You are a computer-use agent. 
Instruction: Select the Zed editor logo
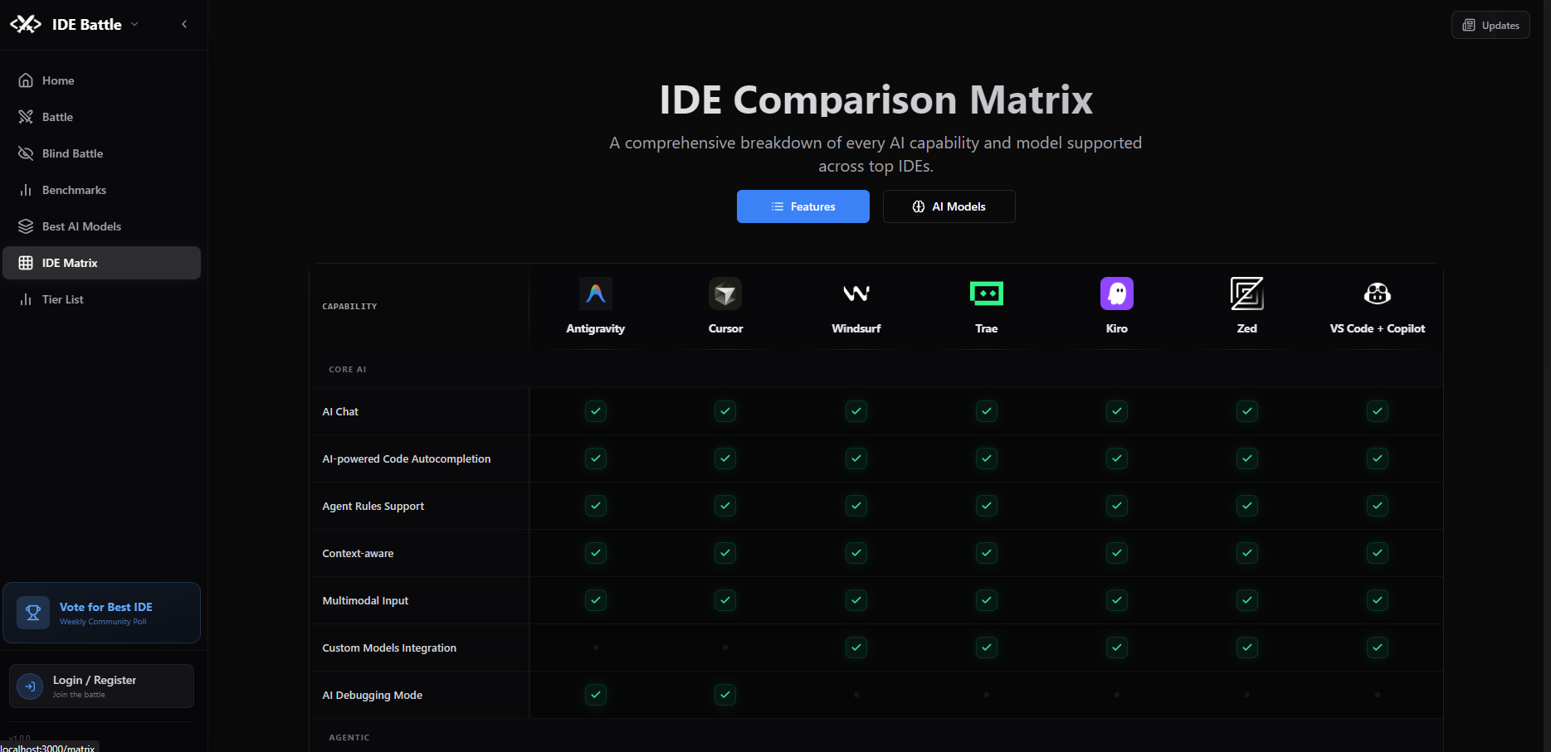1246,293
